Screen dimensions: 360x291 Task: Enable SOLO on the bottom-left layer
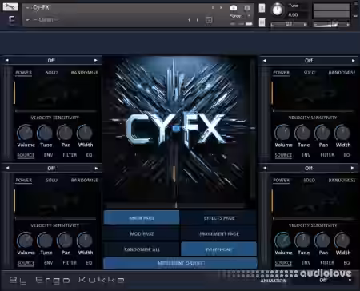pos(51,181)
